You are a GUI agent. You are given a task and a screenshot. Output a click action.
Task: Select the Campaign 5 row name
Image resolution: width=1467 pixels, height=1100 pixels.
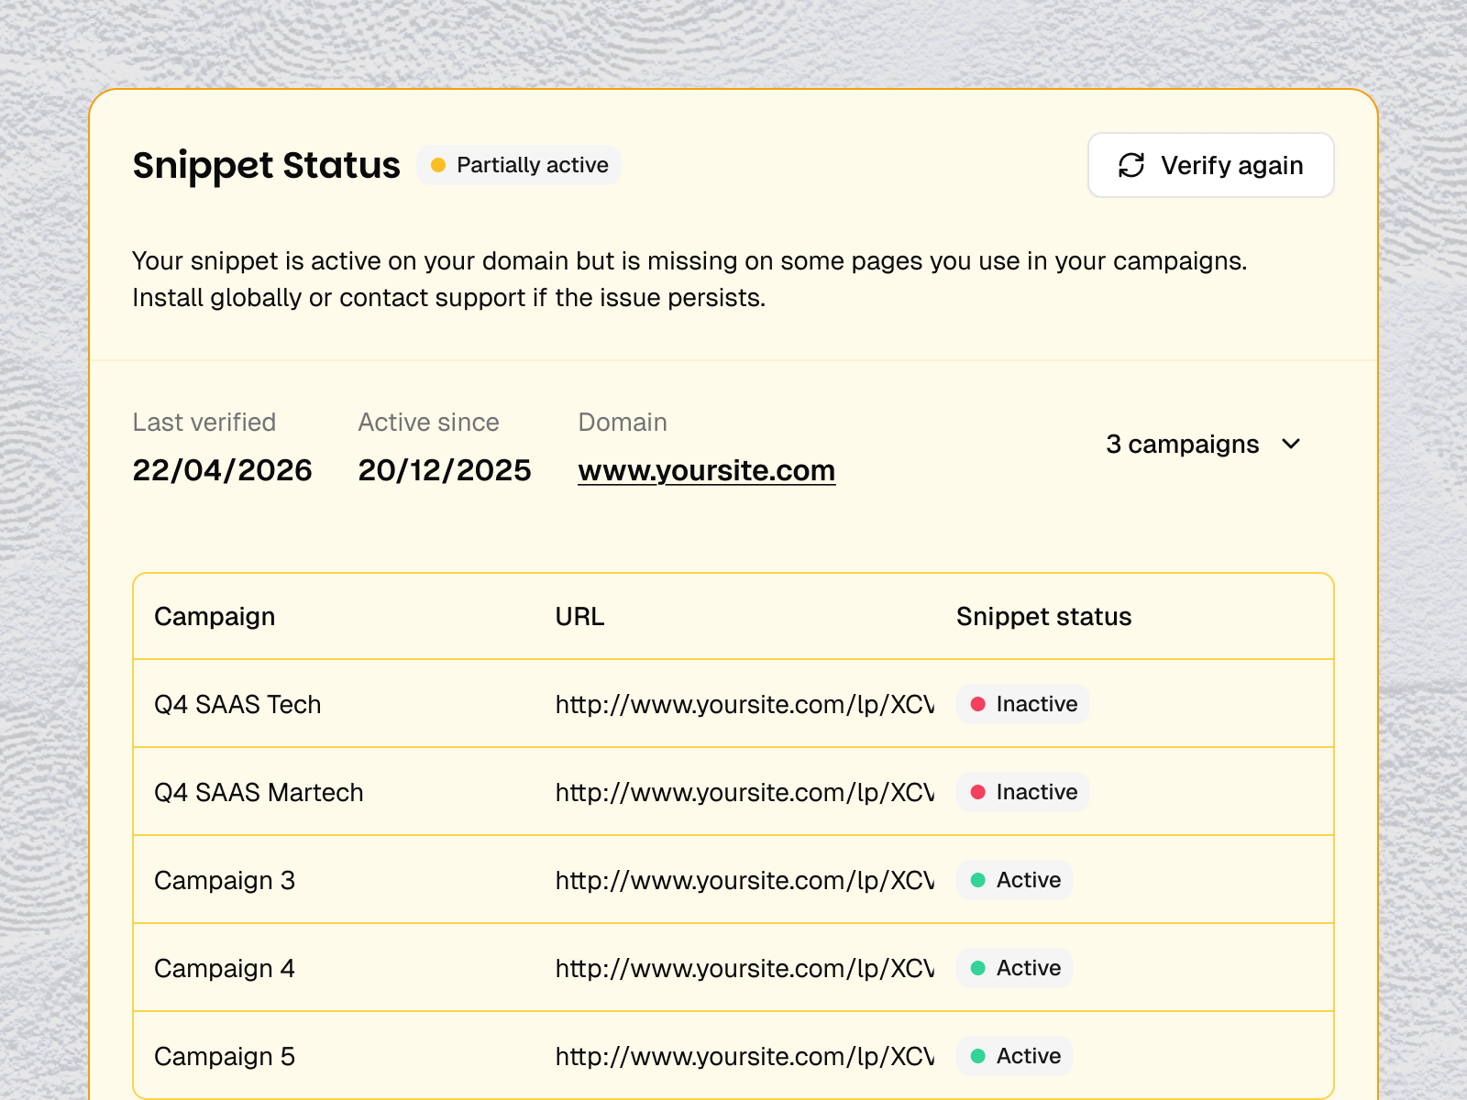[x=225, y=1056]
